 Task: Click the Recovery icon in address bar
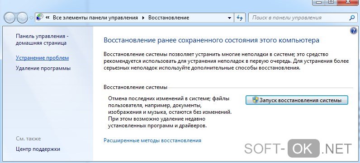(40, 18)
